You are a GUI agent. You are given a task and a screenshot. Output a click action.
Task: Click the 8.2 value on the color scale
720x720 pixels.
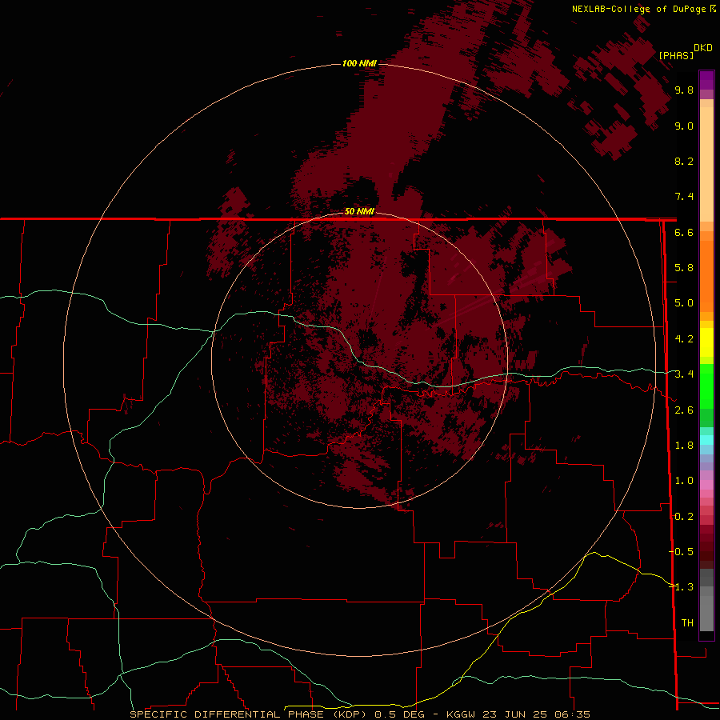[x=684, y=161]
